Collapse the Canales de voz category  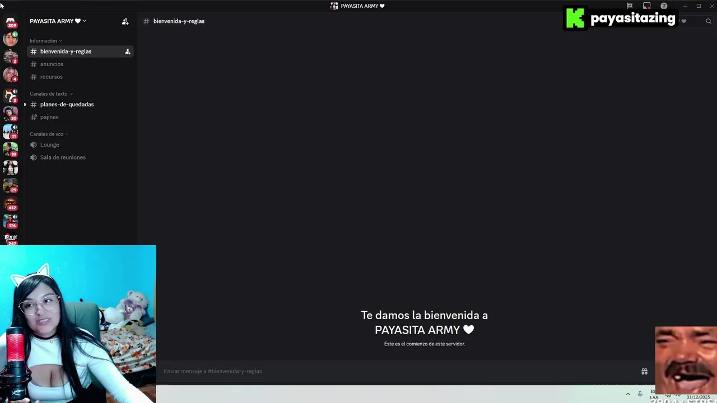click(49, 134)
